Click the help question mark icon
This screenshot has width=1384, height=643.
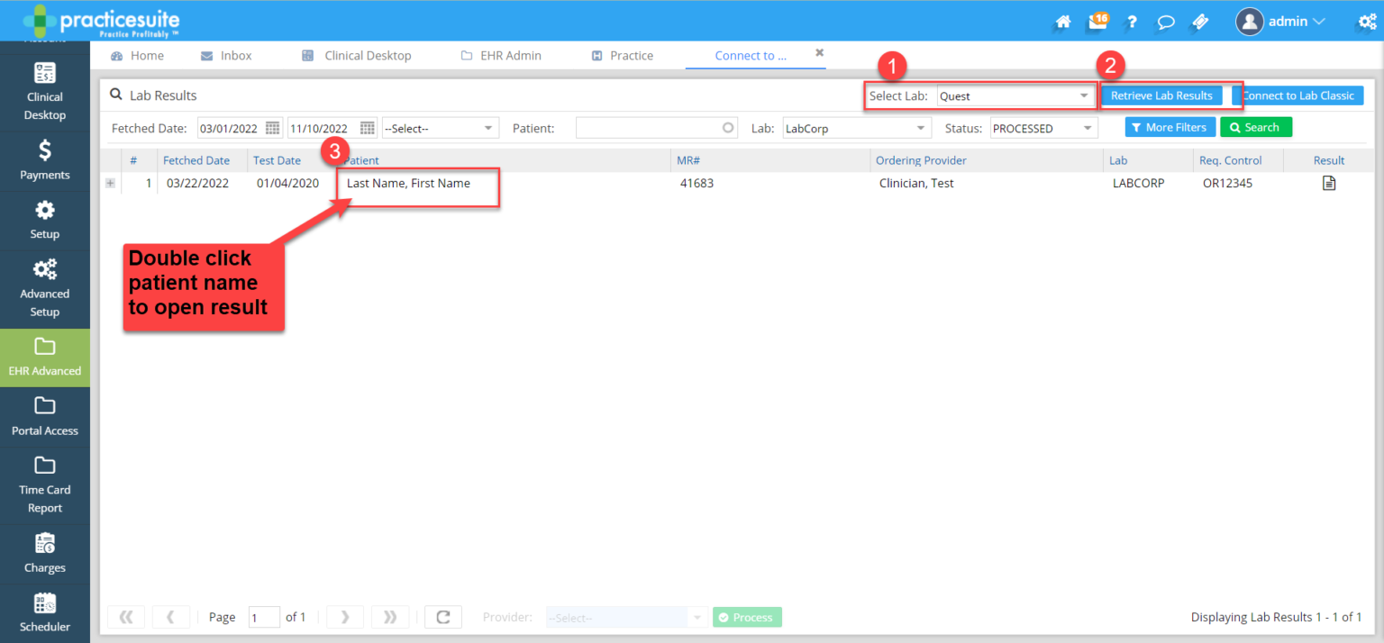pyautogui.click(x=1132, y=22)
